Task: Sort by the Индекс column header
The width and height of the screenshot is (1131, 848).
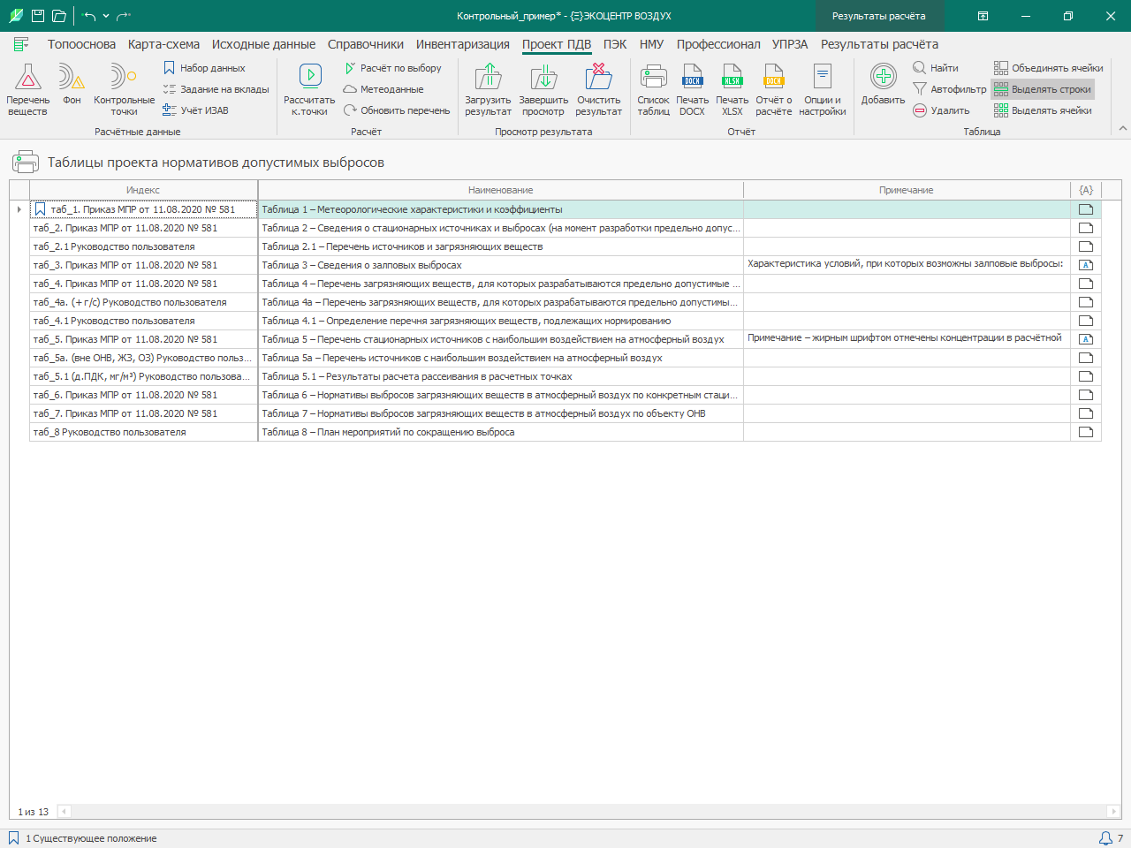Action: 143,190
